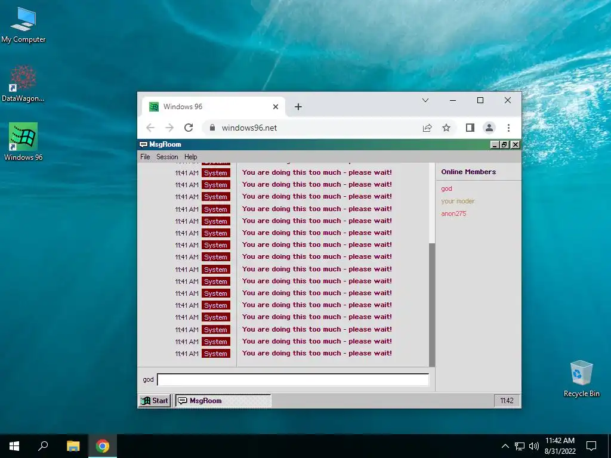Click the Chrome taskbar icon
611x458 pixels.
(x=103, y=446)
